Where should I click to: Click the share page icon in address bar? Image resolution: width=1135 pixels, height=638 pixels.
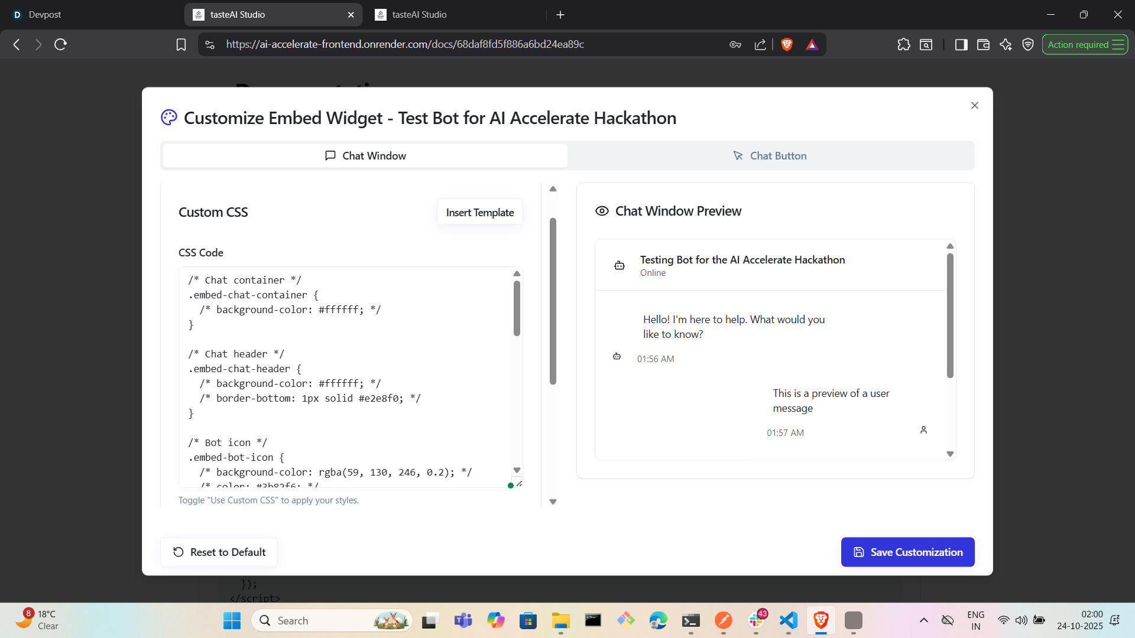pos(760,44)
